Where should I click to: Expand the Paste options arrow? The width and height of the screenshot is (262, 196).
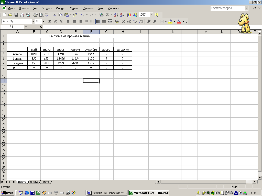click(71, 15)
